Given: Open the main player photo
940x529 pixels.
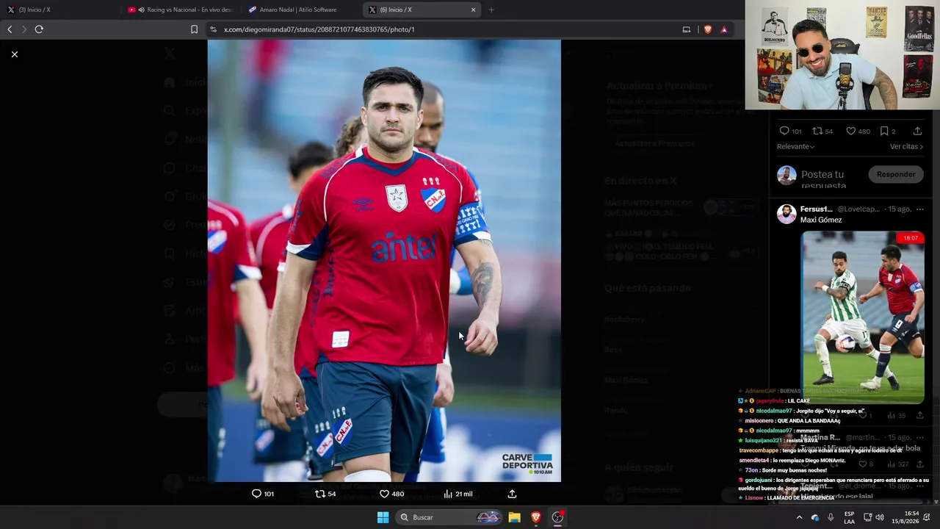Looking at the screenshot, I should click(x=384, y=261).
